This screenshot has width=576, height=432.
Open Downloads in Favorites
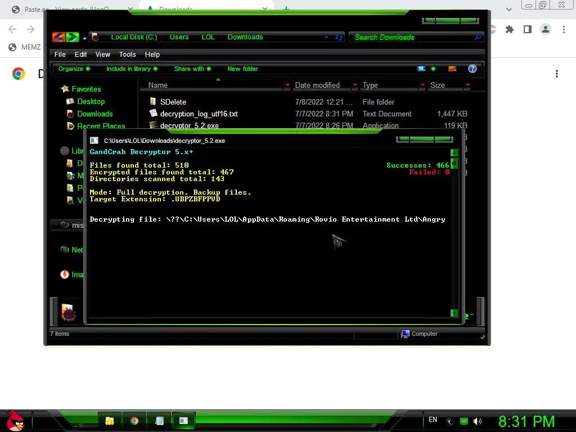pyautogui.click(x=94, y=114)
